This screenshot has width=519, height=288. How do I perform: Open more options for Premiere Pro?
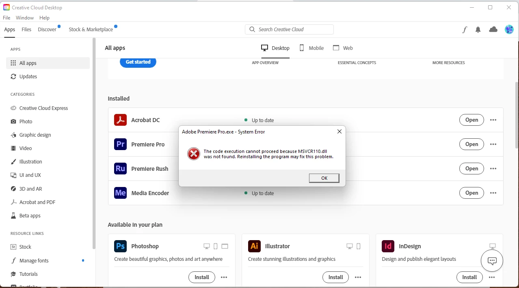coord(493,144)
